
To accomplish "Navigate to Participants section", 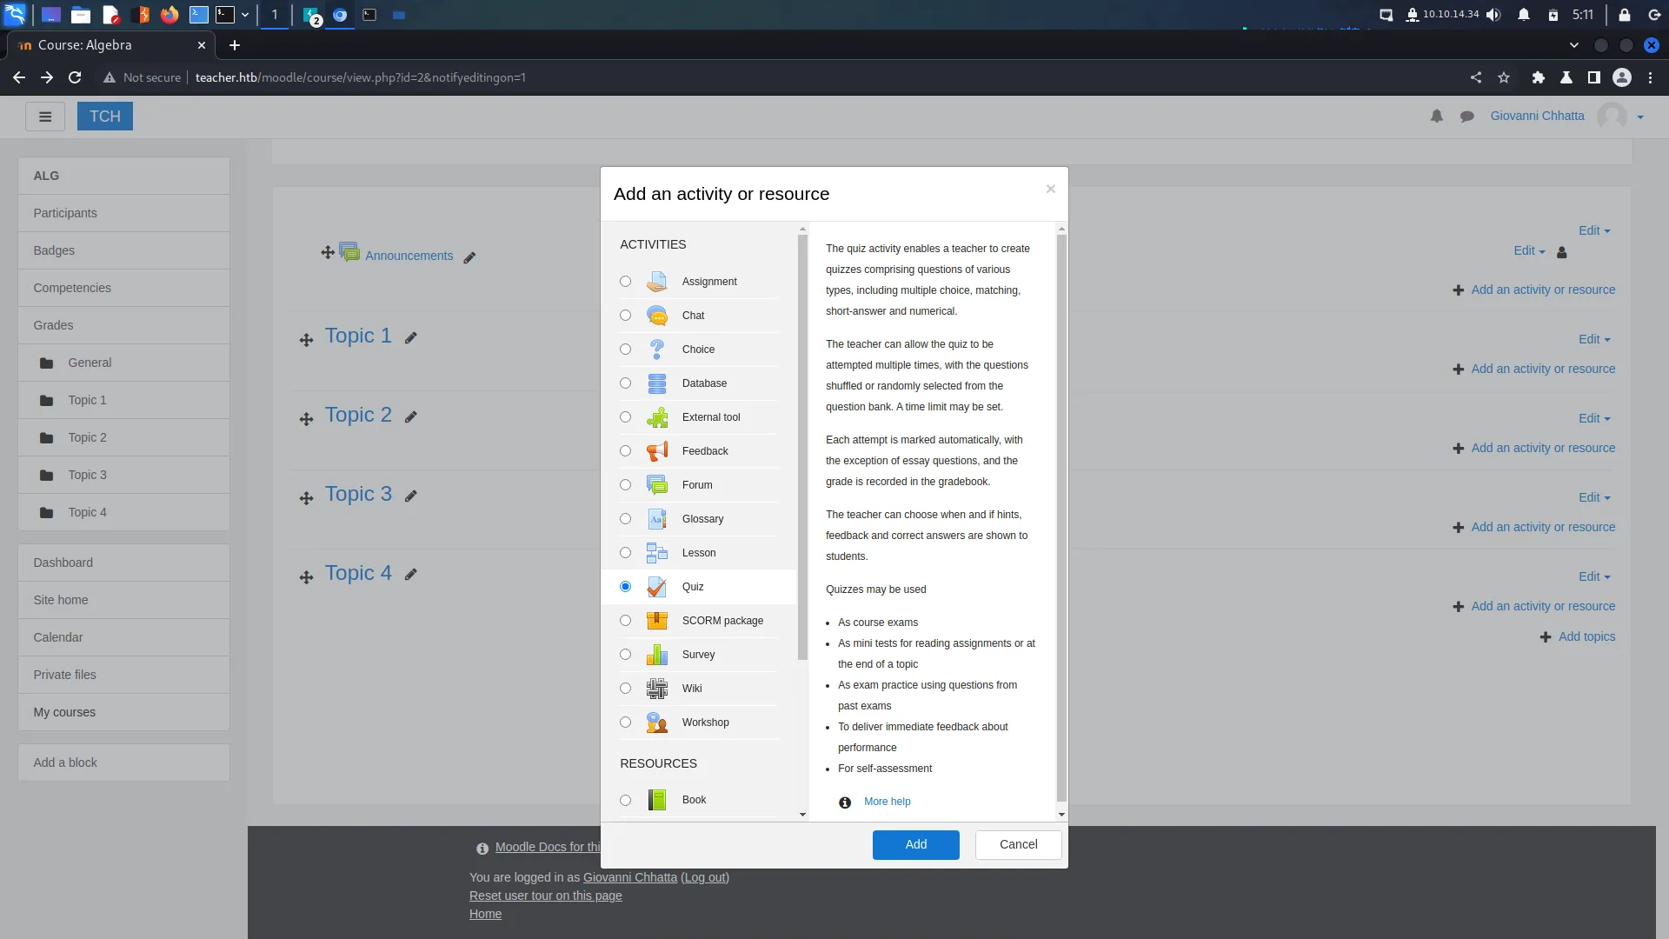I will tap(64, 213).
